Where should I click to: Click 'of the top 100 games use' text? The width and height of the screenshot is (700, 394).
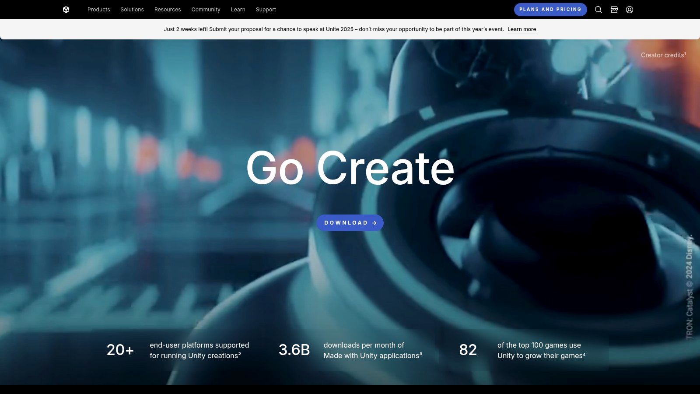(539, 345)
